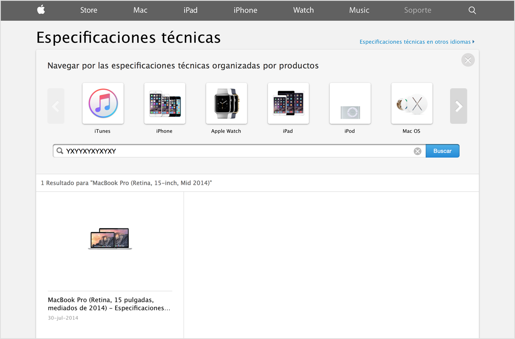515x339 pixels.
Task: Click the search text field containing YXYYXYXYXYXY
Action: point(237,151)
